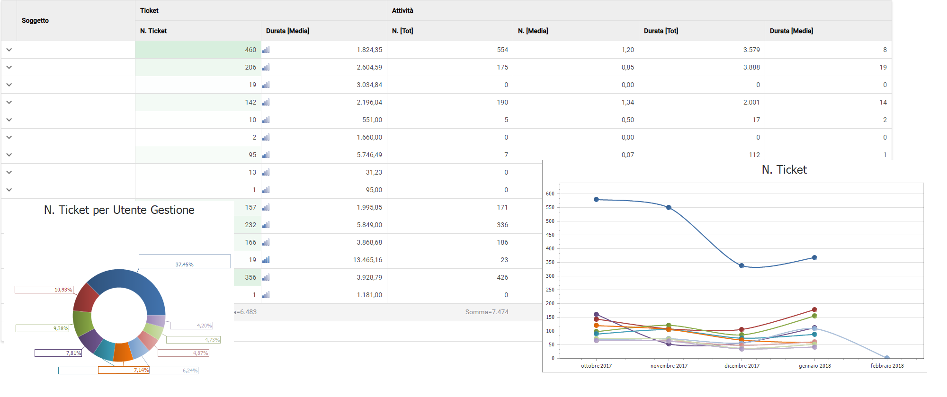Screen dimensions: 947x397
Task: Click bar chart icon beside Durata 1.181,00
Action: pos(266,295)
